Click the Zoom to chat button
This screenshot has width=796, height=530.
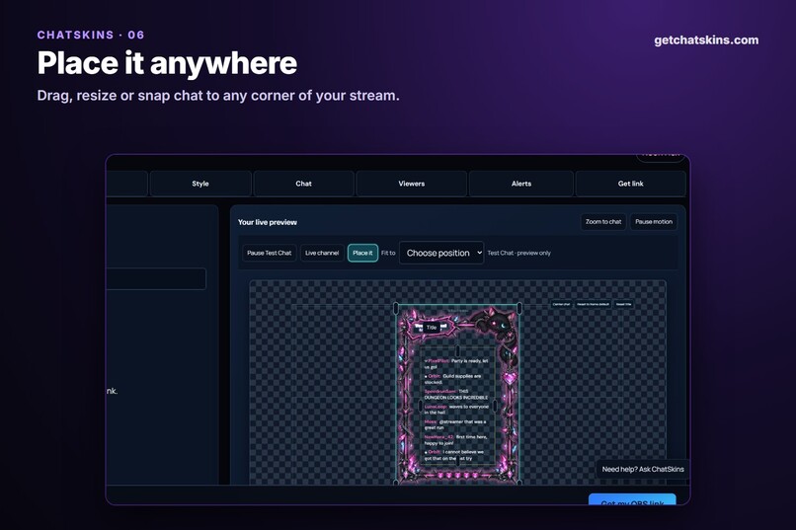click(x=603, y=222)
